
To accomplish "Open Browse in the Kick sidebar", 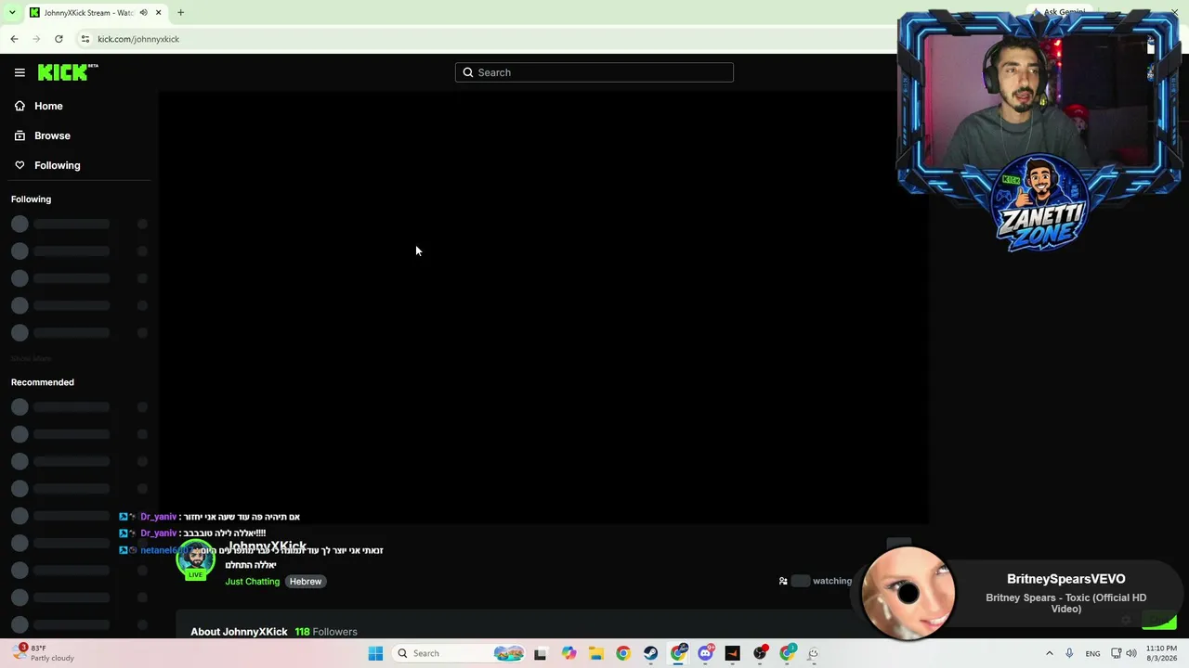I will tap(52, 135).
